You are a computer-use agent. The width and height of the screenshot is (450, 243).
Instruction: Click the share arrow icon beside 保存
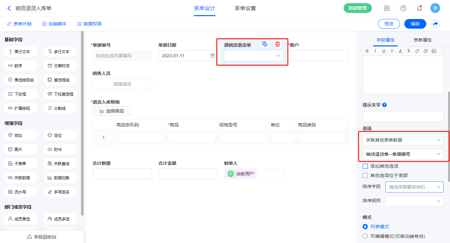(436, 24)
